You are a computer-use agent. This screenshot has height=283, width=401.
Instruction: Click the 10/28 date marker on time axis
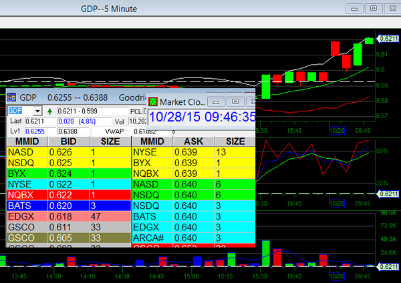click(x=336, y=275)
